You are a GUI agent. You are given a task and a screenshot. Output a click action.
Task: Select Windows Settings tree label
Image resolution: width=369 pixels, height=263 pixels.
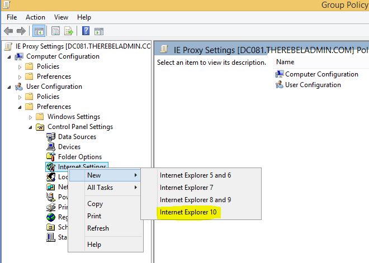74,117
